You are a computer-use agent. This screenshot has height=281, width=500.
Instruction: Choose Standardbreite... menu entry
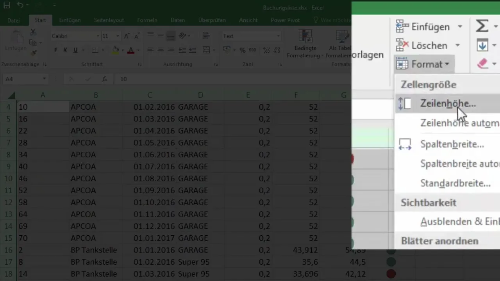[x=448, y=183]
